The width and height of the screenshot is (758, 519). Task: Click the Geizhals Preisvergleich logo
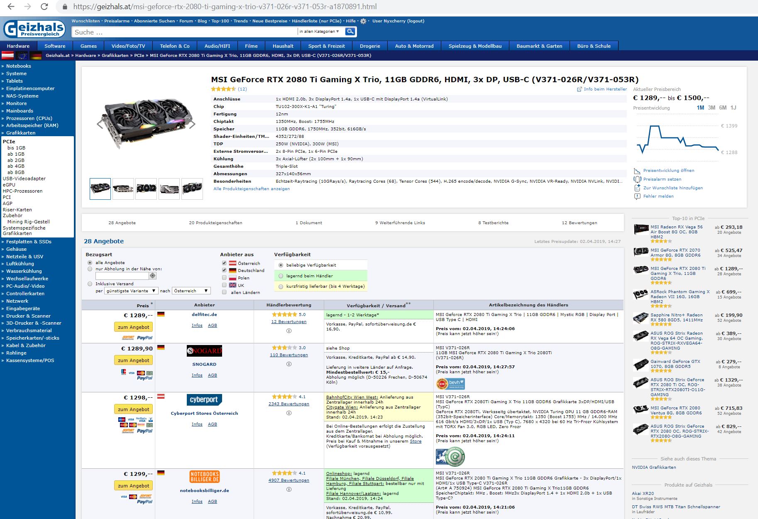[x=34, y=29]
